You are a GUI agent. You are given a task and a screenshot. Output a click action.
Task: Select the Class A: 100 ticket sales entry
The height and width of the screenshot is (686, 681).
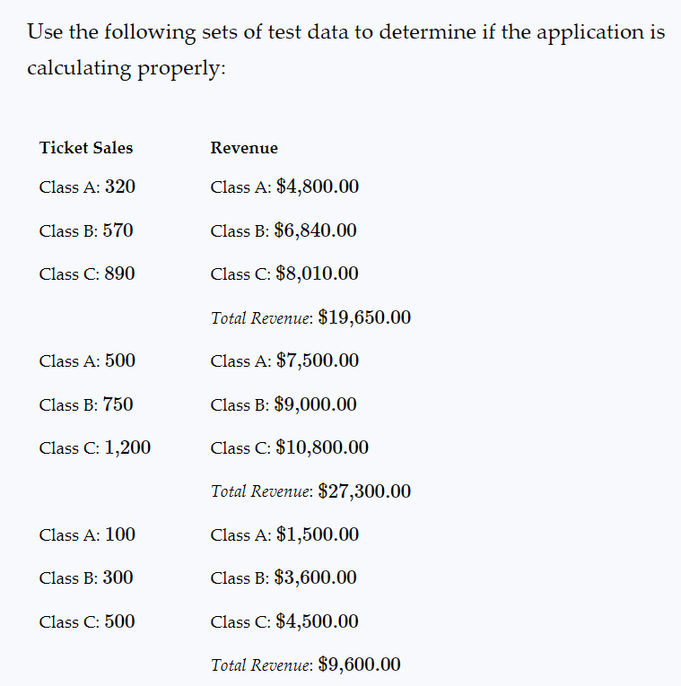point(87,534)
